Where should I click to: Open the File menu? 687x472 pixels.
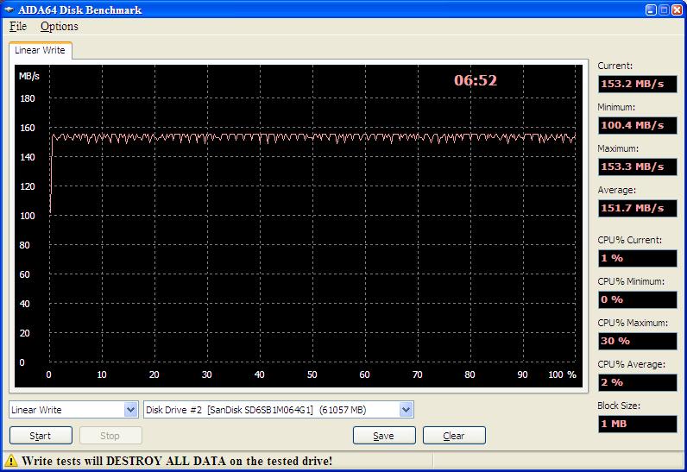[x=18, y=26]
